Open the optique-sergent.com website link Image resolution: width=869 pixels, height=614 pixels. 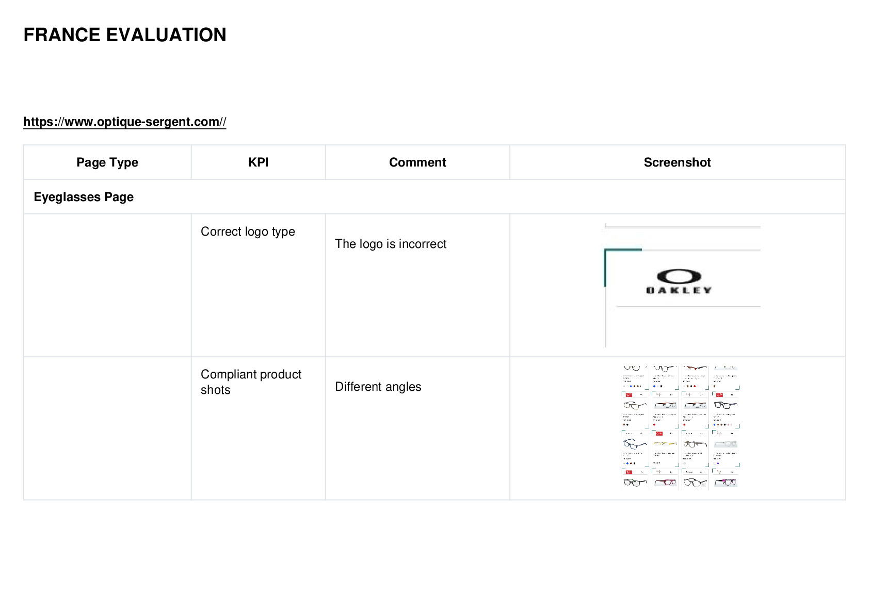[x=124, y=122]
